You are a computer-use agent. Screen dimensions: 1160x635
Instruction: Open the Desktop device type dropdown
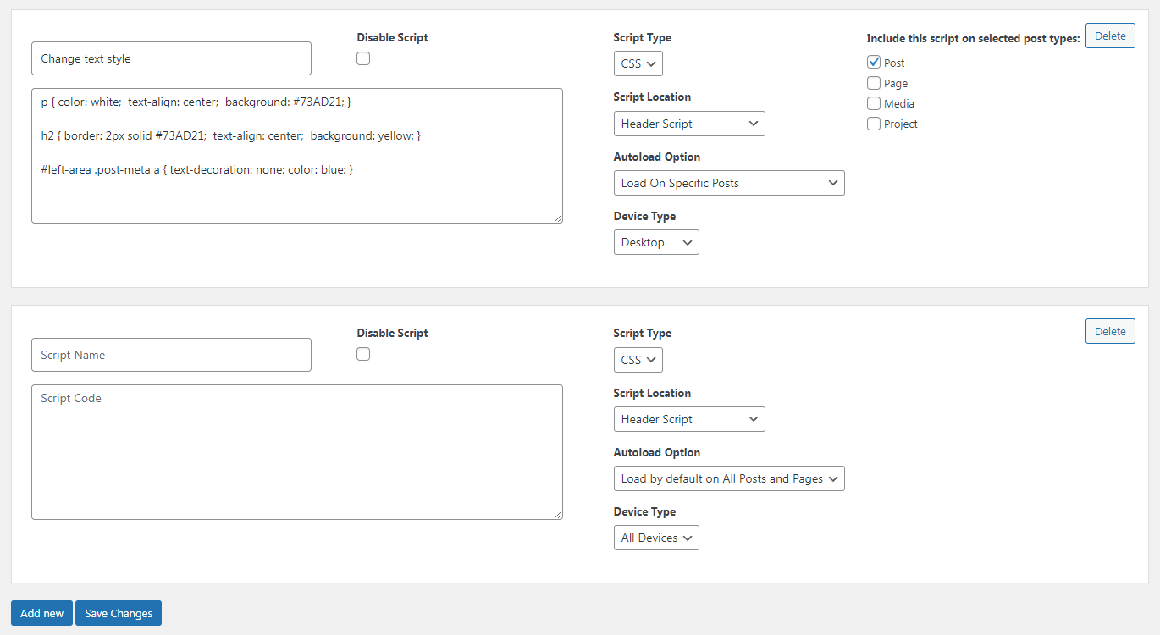pos(655,242)
